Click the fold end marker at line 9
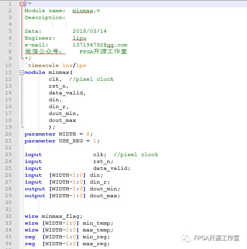The height and width of the screenshot is (249, 247). [22, 58]
